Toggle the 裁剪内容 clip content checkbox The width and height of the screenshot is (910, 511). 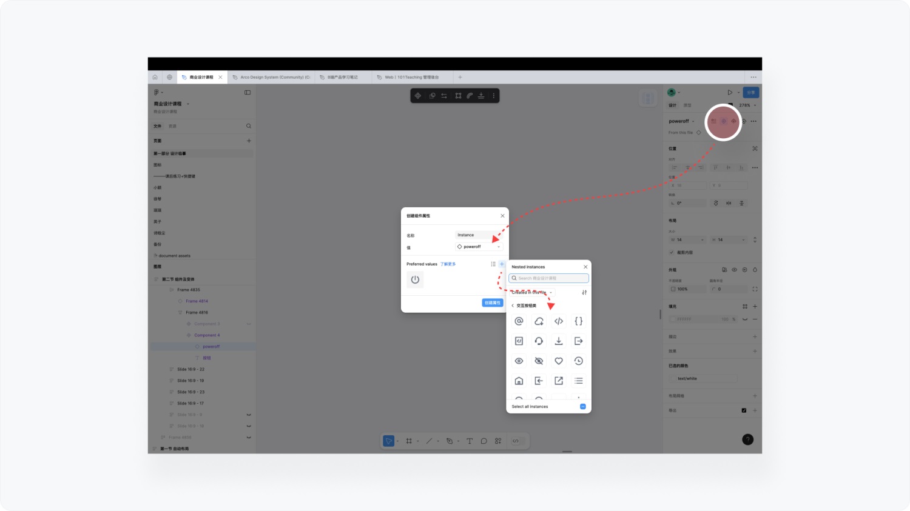point(672,253)
